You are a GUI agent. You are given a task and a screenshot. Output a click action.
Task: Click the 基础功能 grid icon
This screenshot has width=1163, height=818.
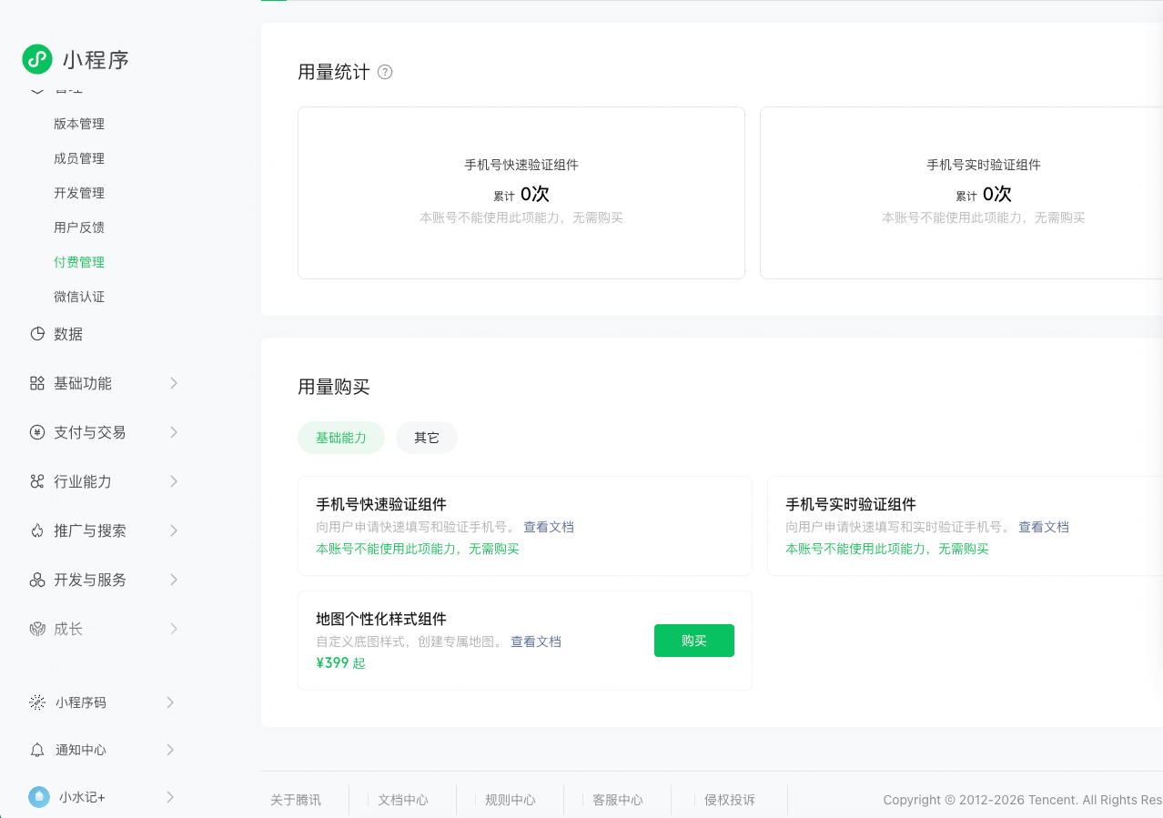(37, 383)
